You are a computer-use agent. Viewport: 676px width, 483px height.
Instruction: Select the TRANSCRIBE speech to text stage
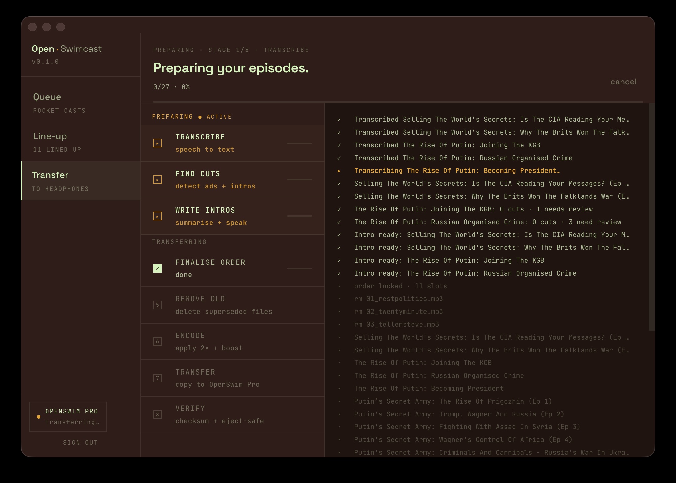tap(233, 143)
